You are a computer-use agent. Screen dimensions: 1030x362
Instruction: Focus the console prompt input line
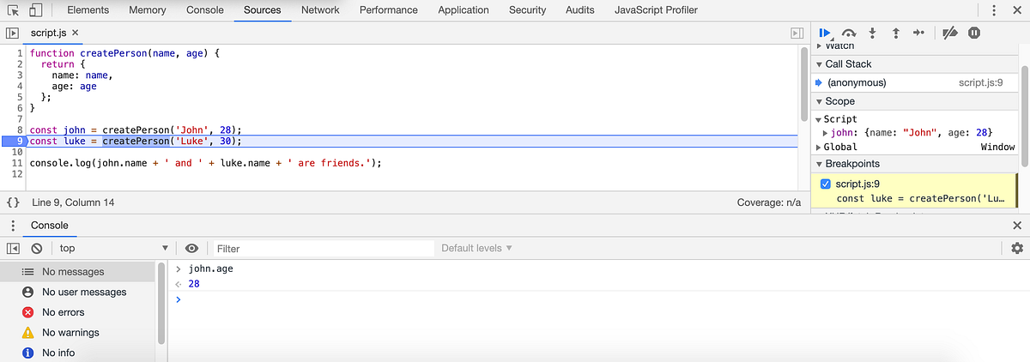[x=601, y=299]
